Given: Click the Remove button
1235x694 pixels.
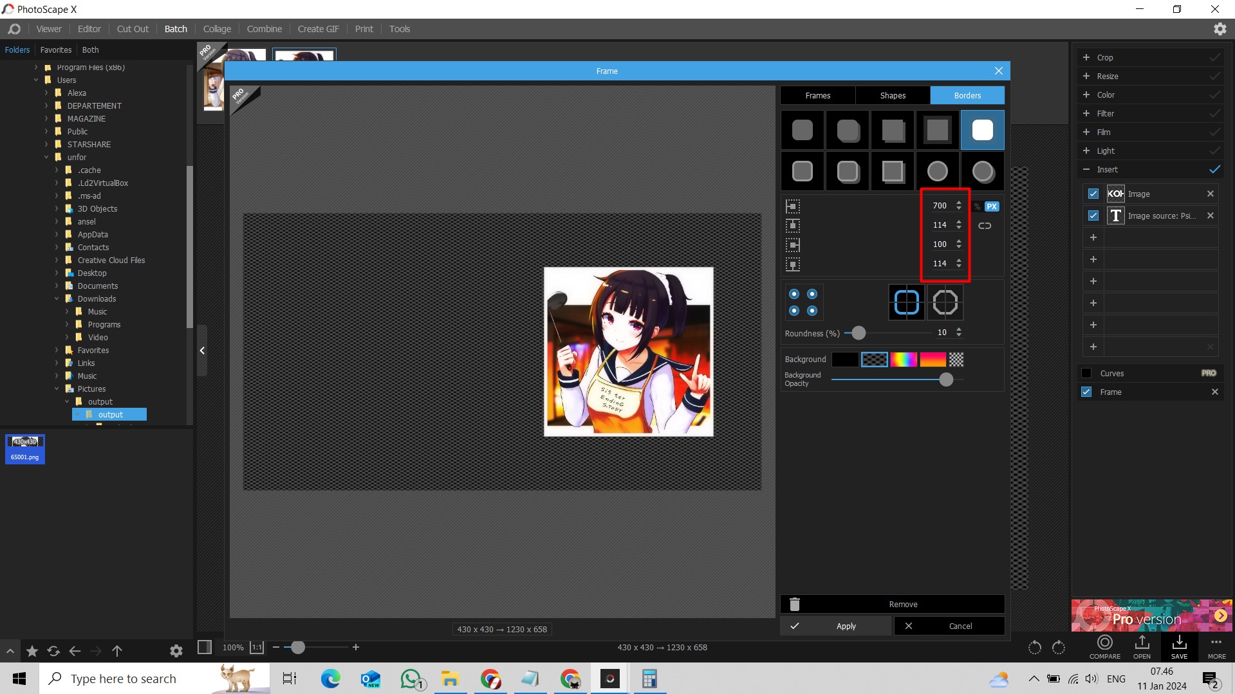Looking at the screenshot, I should pyautogui.click(x=893, y=604).
